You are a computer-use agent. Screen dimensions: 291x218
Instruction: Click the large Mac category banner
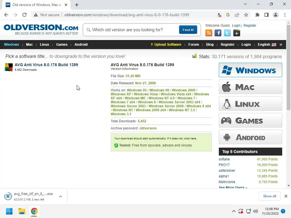[250, 87]
